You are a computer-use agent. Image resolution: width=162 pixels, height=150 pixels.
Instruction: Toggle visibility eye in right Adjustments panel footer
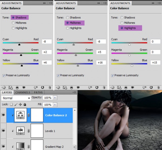pyautogui.click(x=133, y=87)
